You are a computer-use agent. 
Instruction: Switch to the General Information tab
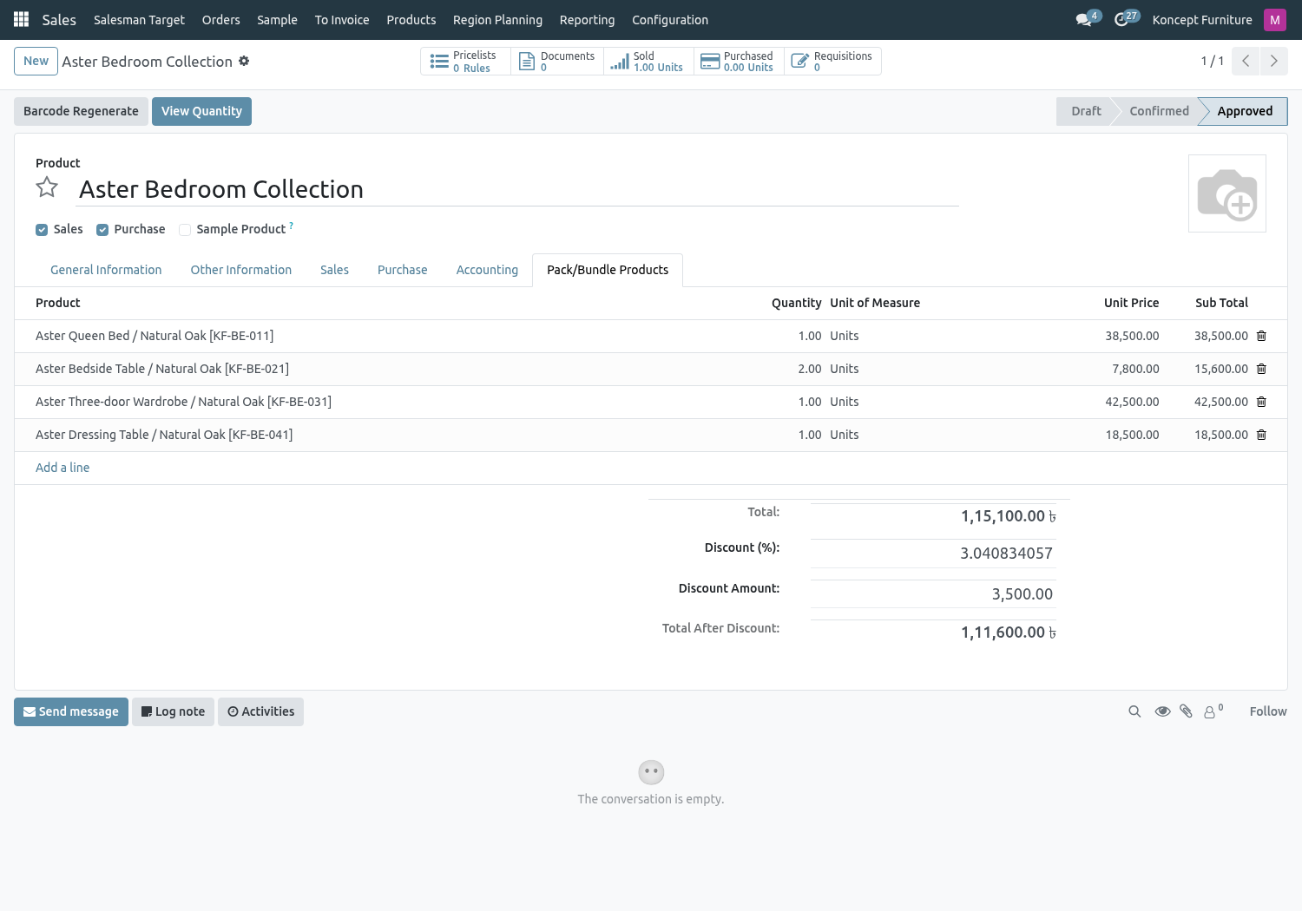106,270
